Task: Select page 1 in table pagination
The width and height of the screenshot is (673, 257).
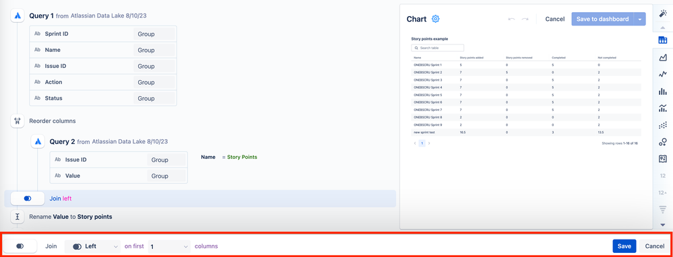Action: coord(422,143)
